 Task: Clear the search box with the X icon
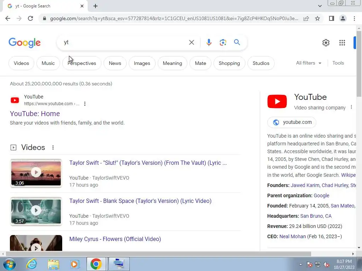[x=191, y=42]
